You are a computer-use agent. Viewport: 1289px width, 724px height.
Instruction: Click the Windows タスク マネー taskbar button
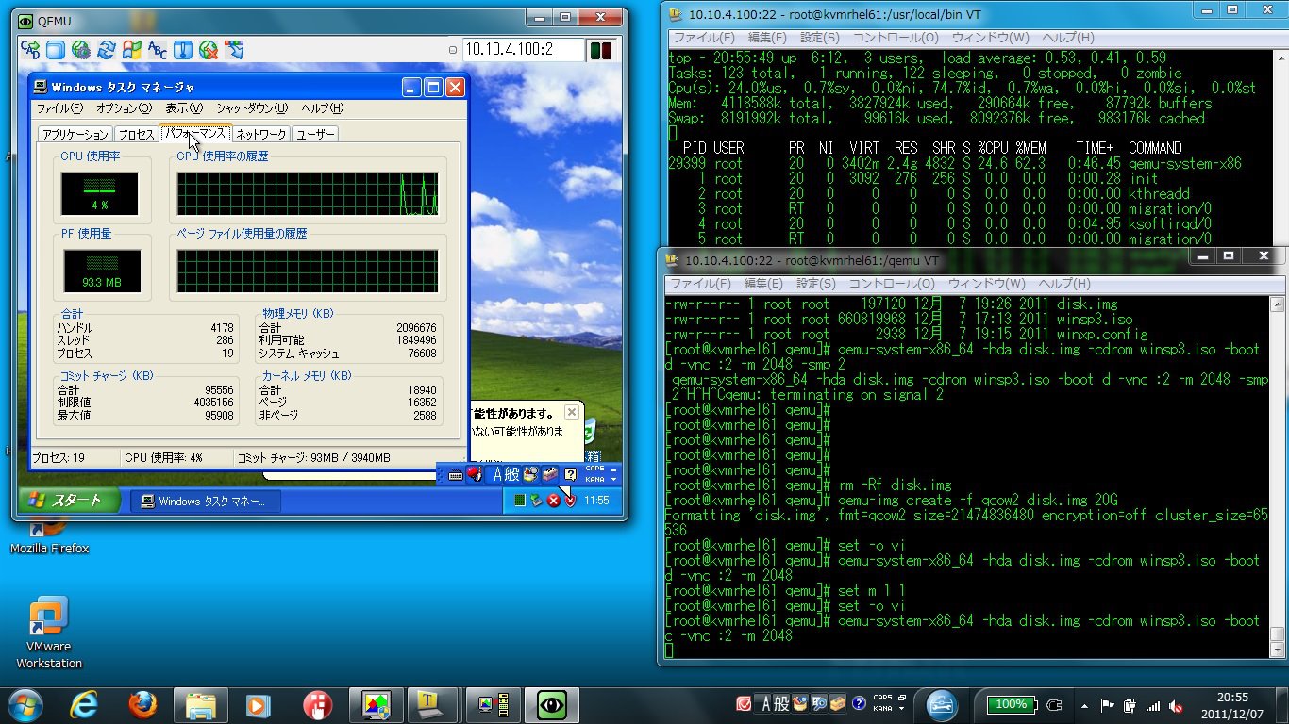204,501
